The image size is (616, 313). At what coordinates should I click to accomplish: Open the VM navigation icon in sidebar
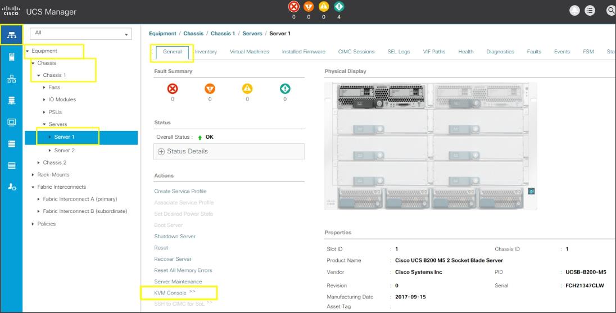click(11, 122)
